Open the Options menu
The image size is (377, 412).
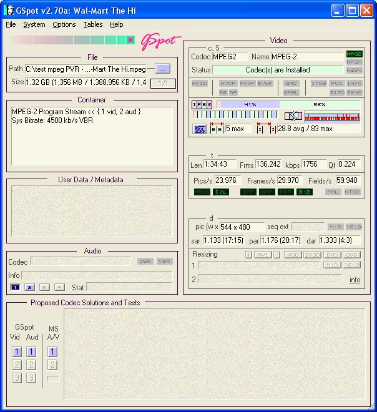point(64,24)
